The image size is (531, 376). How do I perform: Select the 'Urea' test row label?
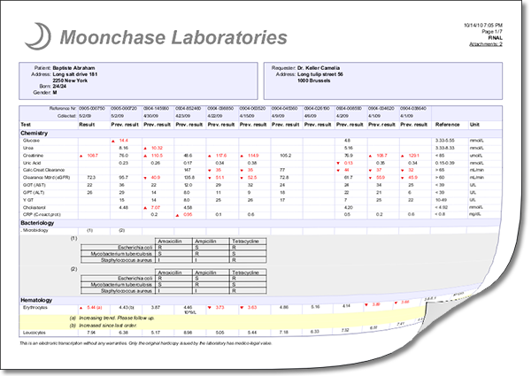(28, 148)
